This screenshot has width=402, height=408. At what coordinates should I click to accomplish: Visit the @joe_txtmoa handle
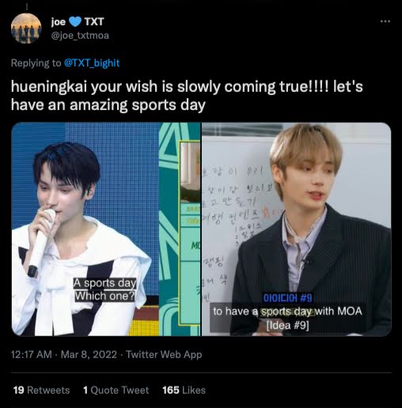80,36
